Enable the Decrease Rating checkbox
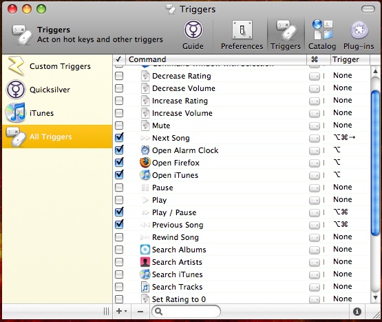The image size is (382, 322). pos(119,76)
